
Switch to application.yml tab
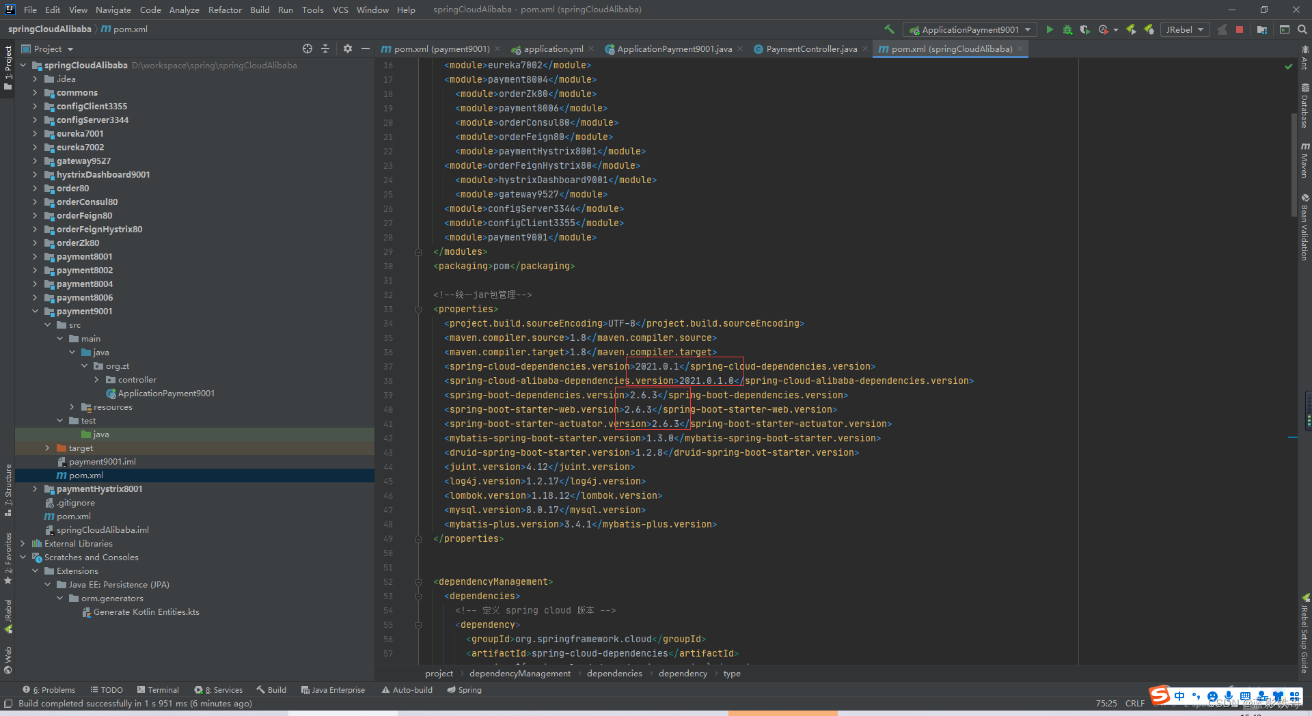tap(553, 49)
